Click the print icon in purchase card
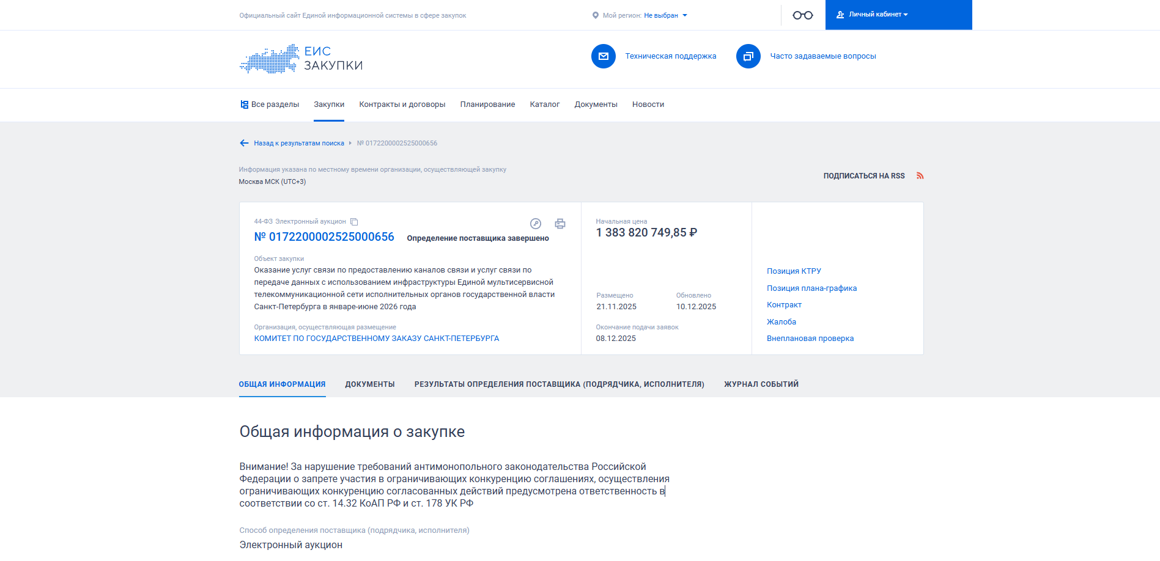Screen dimensions: 1160x561 point(560,224)
